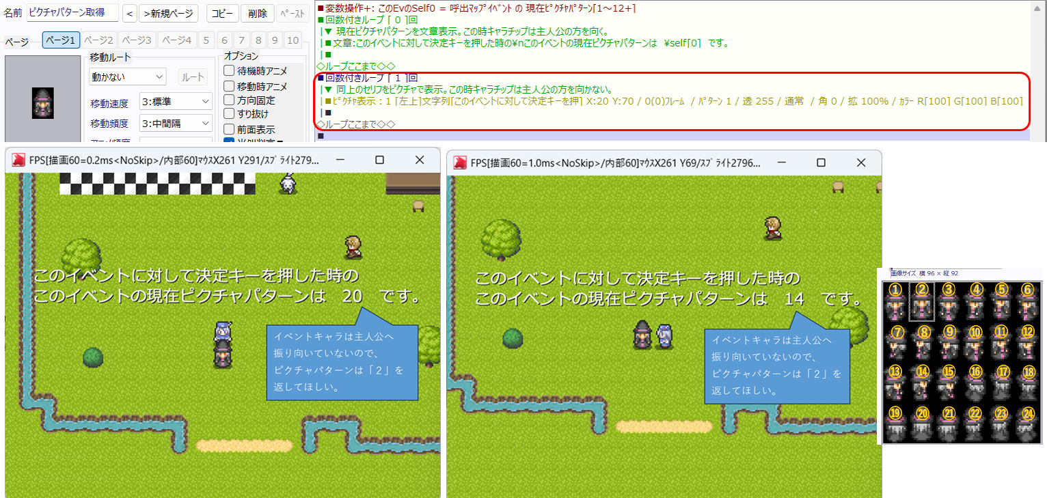Enable the すり抜け checkbox
The height and width of the screenshot is (498, 1047).
point(230,113)
